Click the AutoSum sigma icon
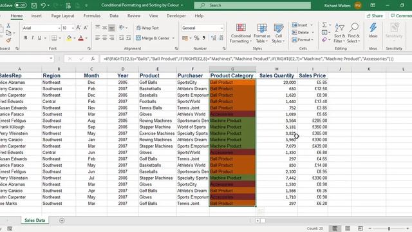 click(x=324, y=24)
